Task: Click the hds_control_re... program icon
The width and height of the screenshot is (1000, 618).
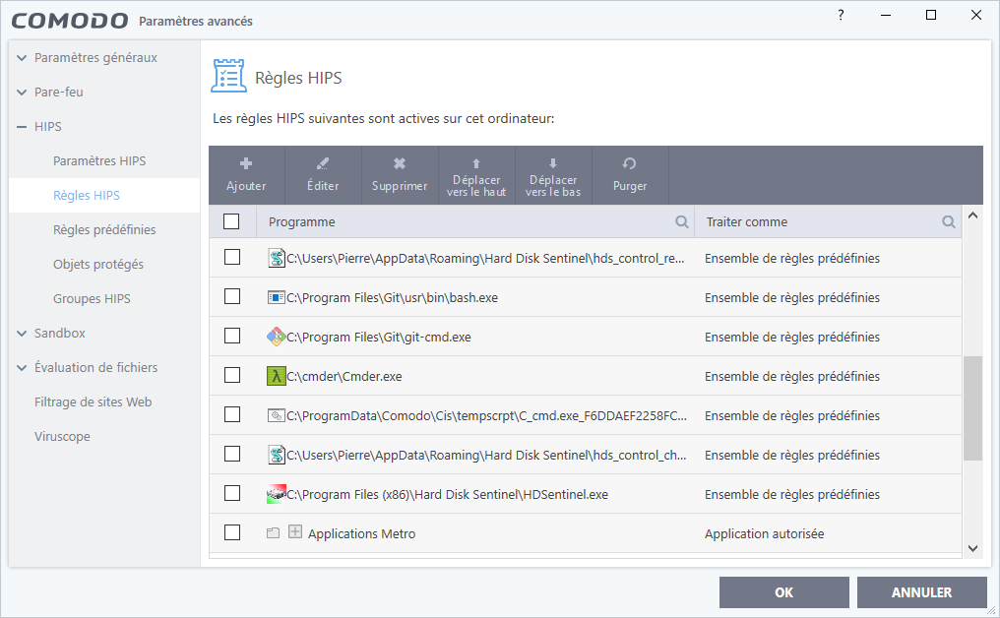Action: click(277, 258)
